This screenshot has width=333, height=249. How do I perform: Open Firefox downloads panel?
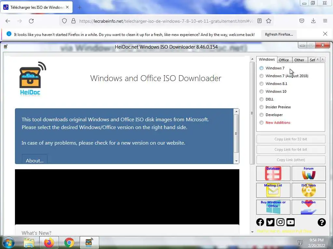313,21
